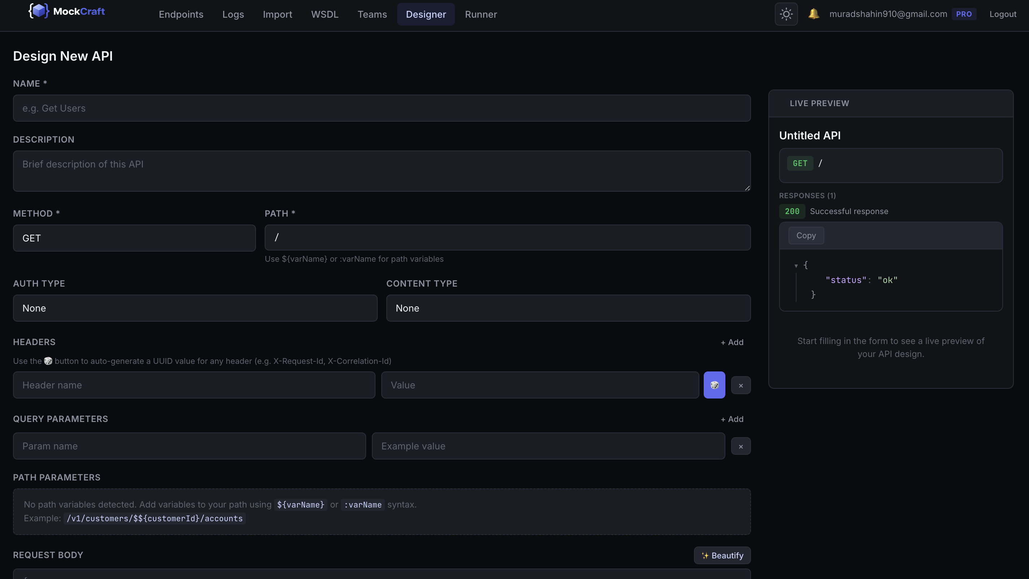The image size is (1029, 579).
Task: Remove the header row with its × button
Action: 740,385
